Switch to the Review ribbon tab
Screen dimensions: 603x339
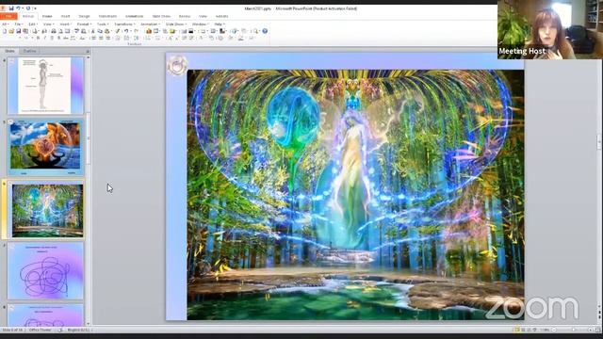coord(185,16)
